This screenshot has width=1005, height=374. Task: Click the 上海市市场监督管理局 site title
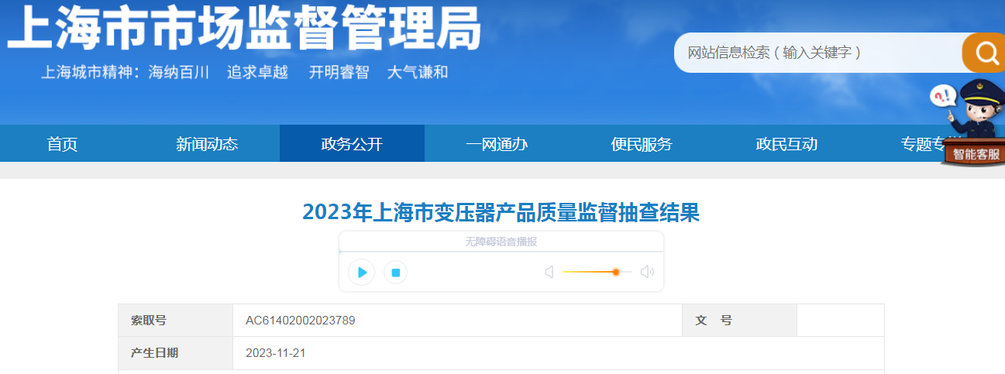pyautogui.click(x=244, y=29)
